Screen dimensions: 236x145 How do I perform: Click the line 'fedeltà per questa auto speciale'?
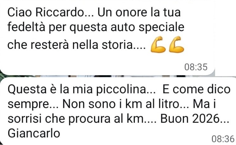[x=96, y=27]
